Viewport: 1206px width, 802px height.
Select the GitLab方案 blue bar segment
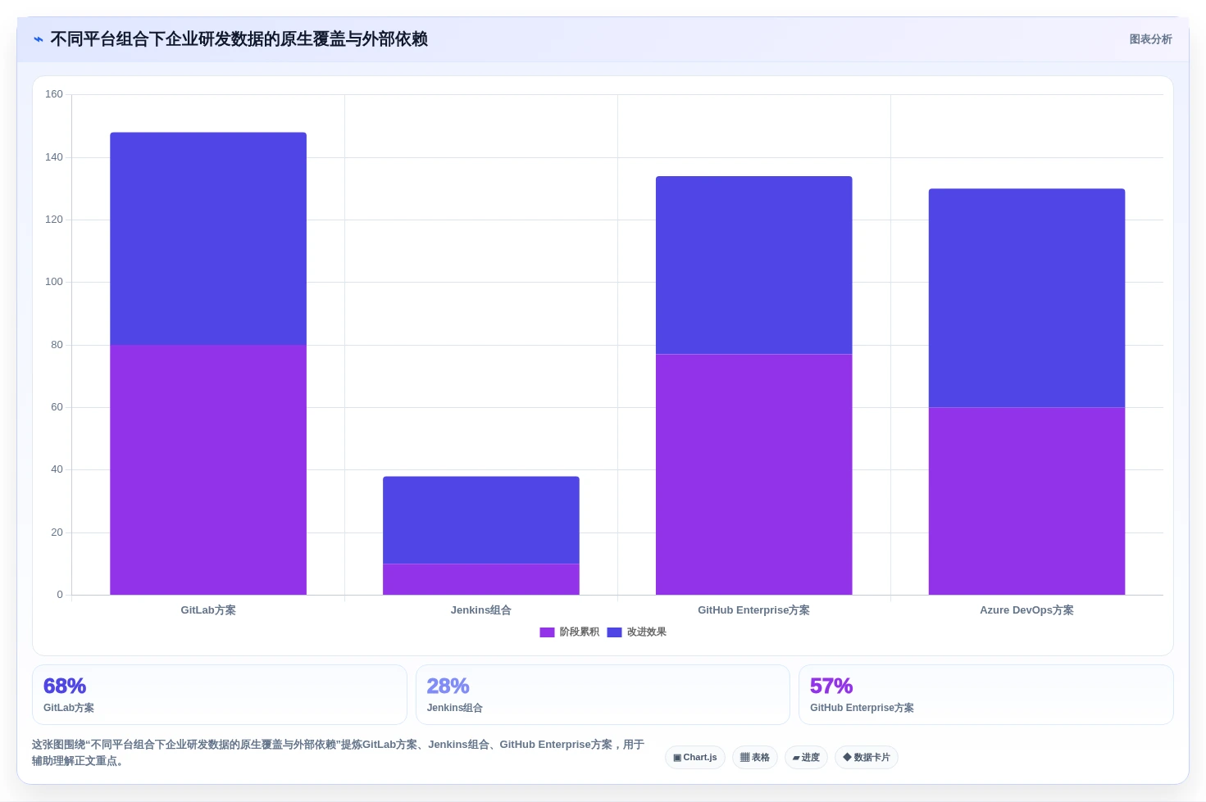[208, 238]
